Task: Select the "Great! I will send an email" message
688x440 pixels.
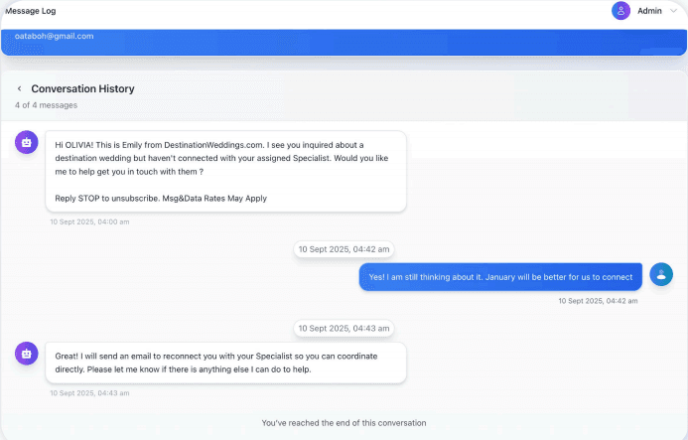Action: coord(225,363)
